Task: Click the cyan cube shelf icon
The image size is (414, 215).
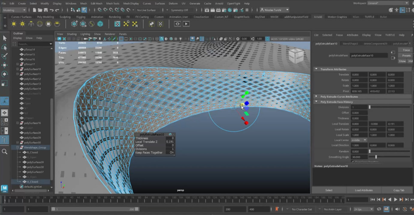Action: (x=100, y=24)
